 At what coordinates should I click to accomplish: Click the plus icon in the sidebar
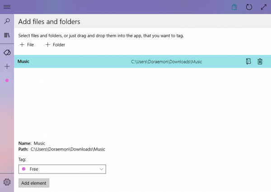(7, 66)
